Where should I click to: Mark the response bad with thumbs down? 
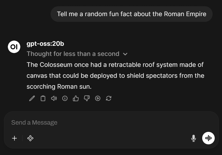(x=87, y=98)
